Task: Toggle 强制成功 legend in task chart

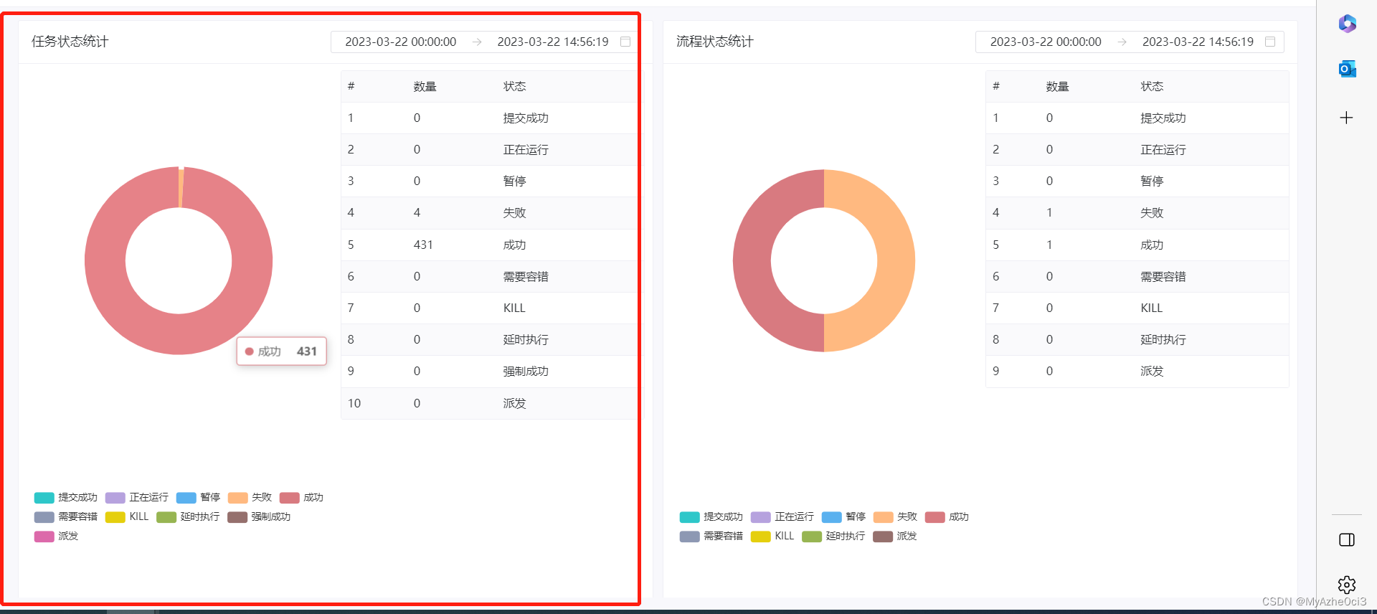Action: point(259,516)
